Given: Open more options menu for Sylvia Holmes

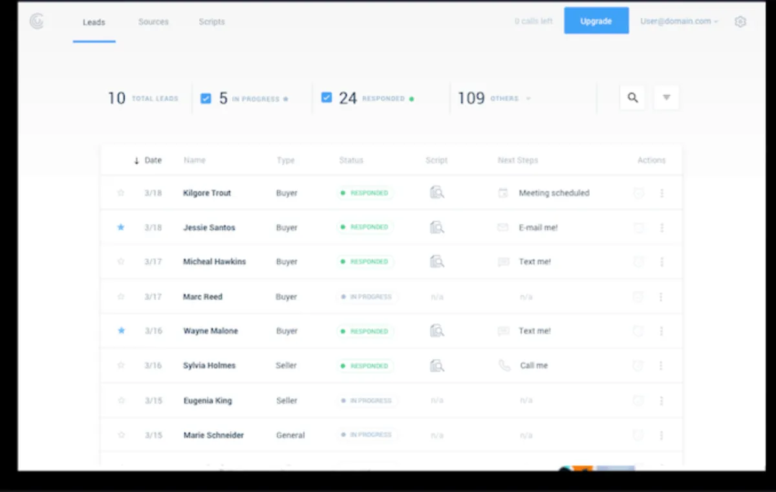Looking at the screenshot, I should coord(661,365).
